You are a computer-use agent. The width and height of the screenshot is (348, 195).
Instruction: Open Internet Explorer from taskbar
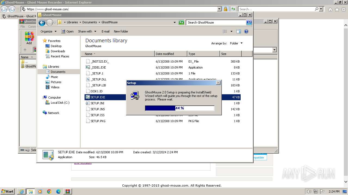pos(21,191)
